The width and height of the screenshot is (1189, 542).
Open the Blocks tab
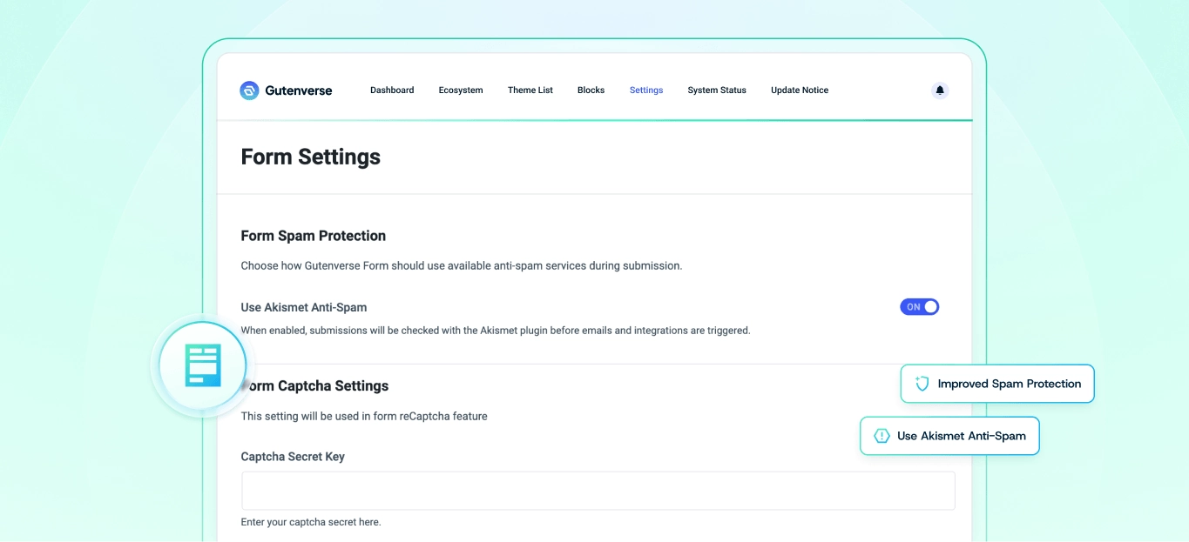pos(591,90)
